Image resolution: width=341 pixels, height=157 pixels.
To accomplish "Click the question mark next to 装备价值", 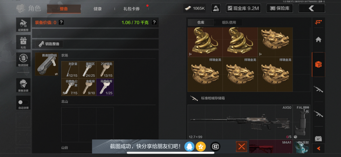I will (61, 22).
